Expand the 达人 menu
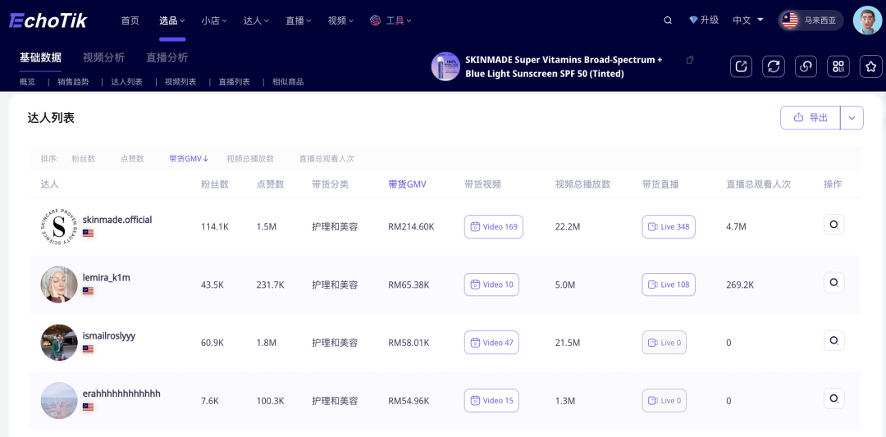The width and height of the screenshot is (886, 437). (257, 20)
